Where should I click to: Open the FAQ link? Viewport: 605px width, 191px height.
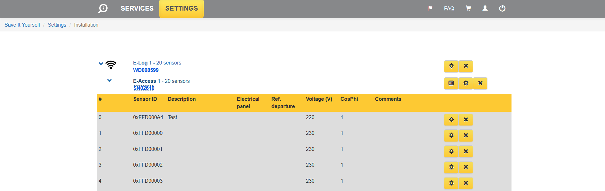(x=449, y=9)
